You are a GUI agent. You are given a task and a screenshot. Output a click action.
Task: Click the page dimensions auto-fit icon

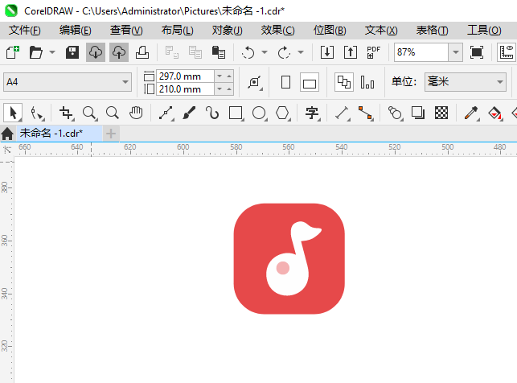(x=255, y=82)
